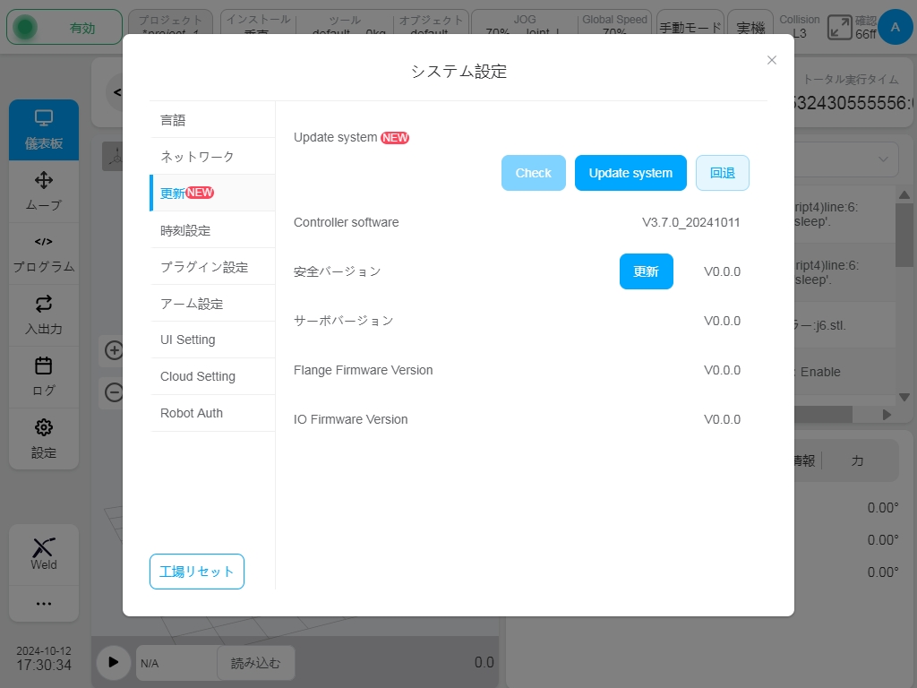This screenshot has width=917, height=688.
Task: Toggle the 有効 enable status switch
Action: click(64, 28)
